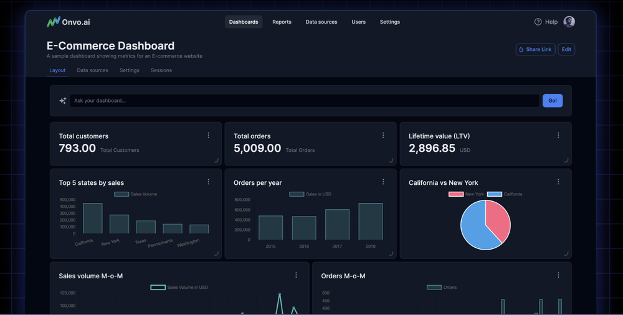Switch to the Sessions tab
Screen dimensions: 623x315
pos(161,70)
